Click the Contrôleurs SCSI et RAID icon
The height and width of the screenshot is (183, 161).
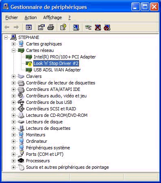click(x=21, y=109)
